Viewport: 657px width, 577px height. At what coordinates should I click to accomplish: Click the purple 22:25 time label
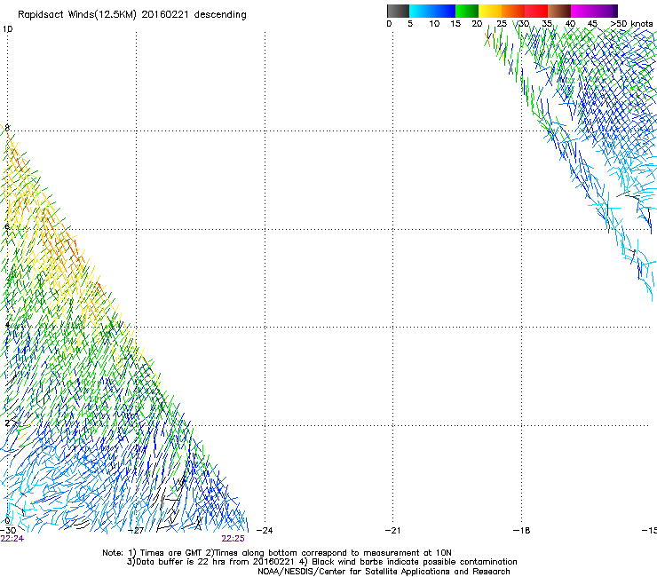[x=233, y=539]
